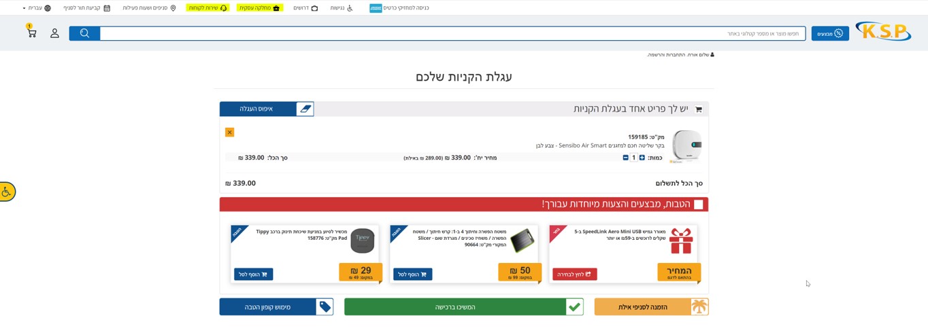
Task: Increase quantity with the plus icon
Action: (642, 158)
